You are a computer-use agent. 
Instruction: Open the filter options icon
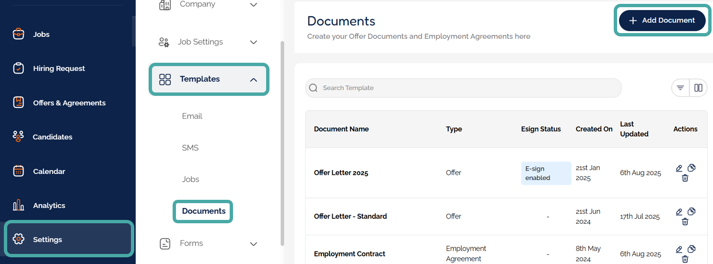tap(680, 88)
